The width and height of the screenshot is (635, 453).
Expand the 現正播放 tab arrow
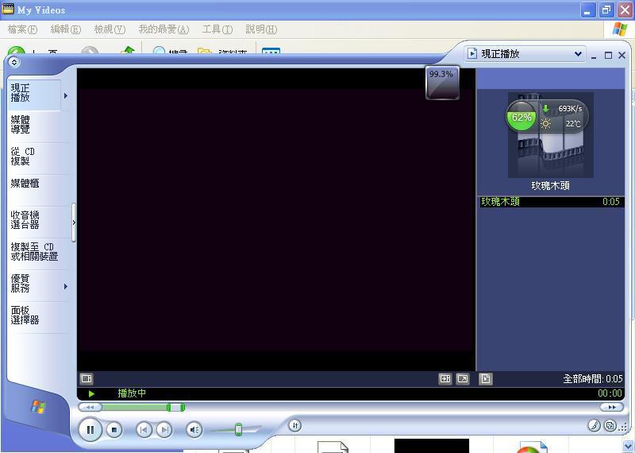(x=65, y=96)
